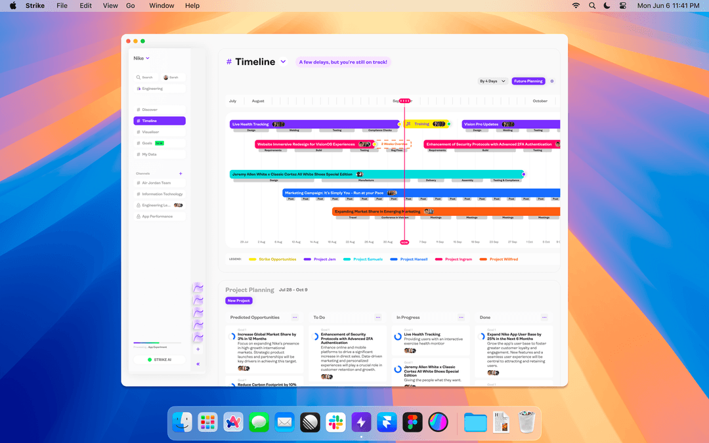Open the Nike workspace switcher dropdown
This screenshot has height=443, width=709.
coord(142,58)
